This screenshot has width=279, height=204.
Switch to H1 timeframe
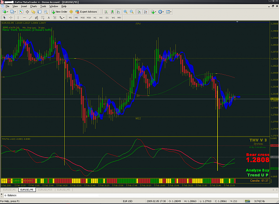[95, 18]
